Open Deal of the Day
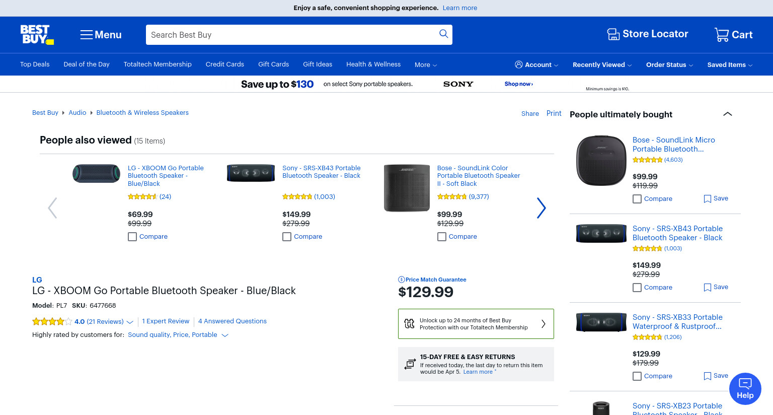The height and width of the screenshot is (415, 773). (x=87, y=64)
